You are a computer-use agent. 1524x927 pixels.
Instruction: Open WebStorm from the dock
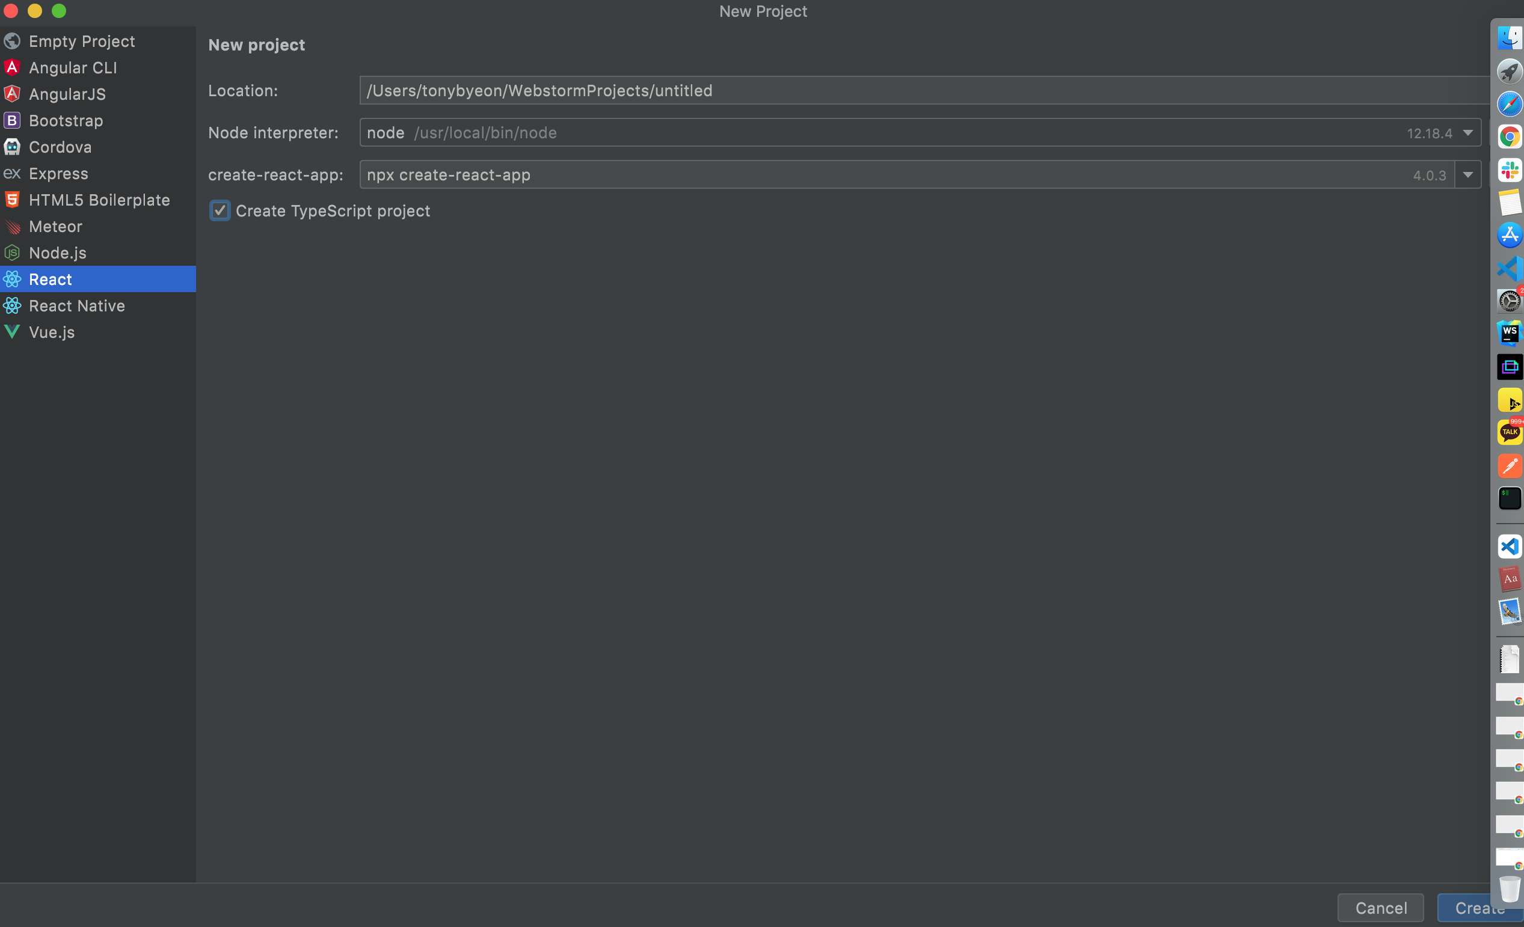[1509, 333]
